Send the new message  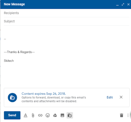12,115
